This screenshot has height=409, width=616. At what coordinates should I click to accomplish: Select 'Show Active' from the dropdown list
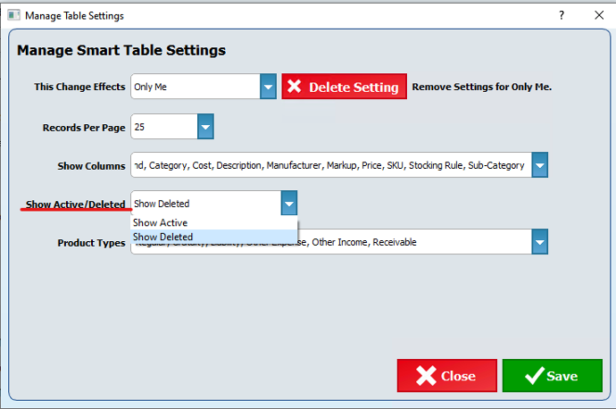(x=161, y=222)
